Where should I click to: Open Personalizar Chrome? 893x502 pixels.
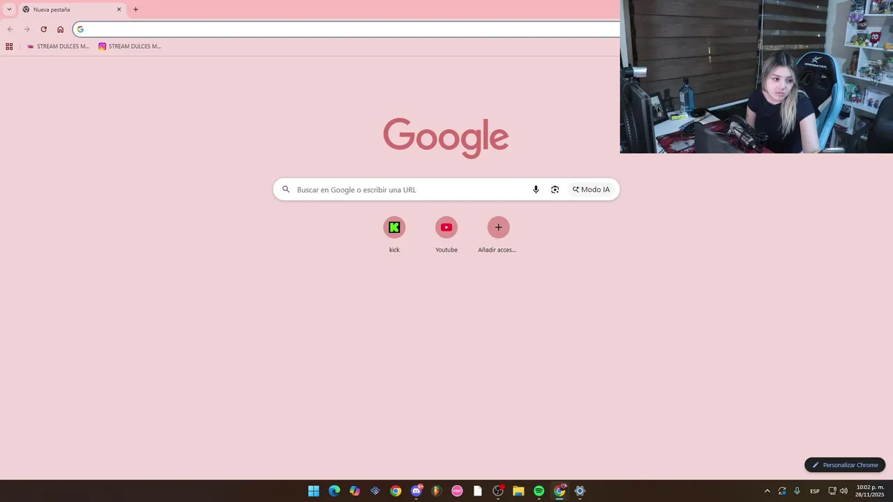pyautogui.click(x=845, y=465)
